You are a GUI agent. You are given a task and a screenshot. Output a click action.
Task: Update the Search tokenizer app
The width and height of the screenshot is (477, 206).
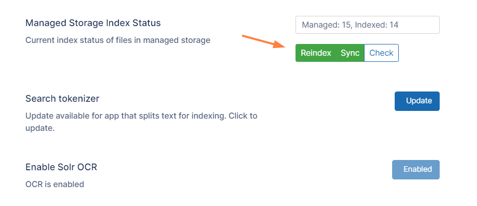click(417, 101)
